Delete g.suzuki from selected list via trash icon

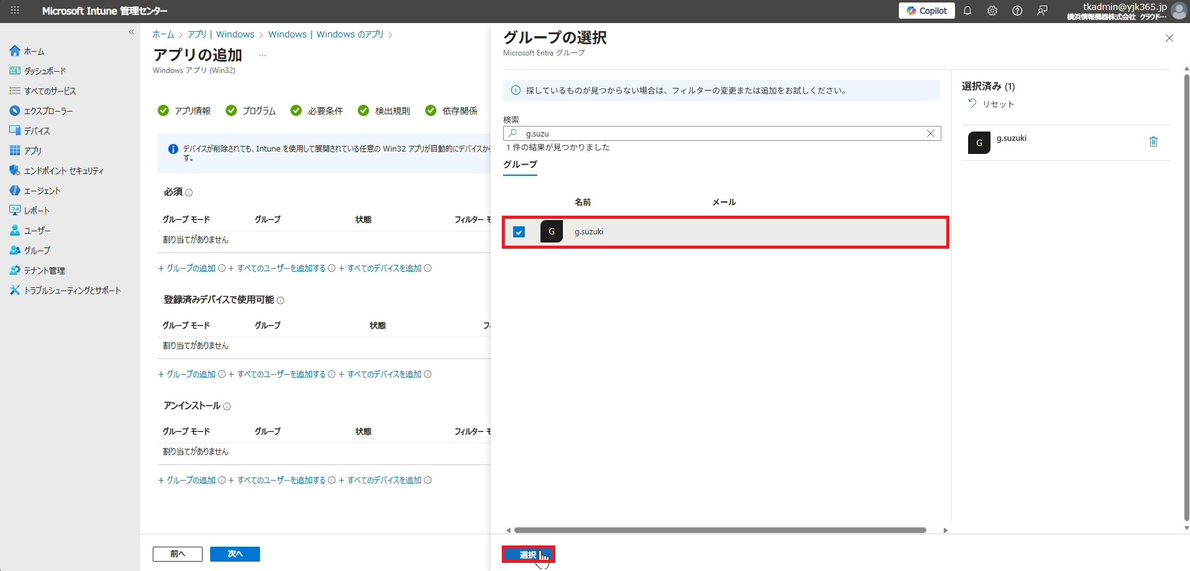[x=1153, y=142]
